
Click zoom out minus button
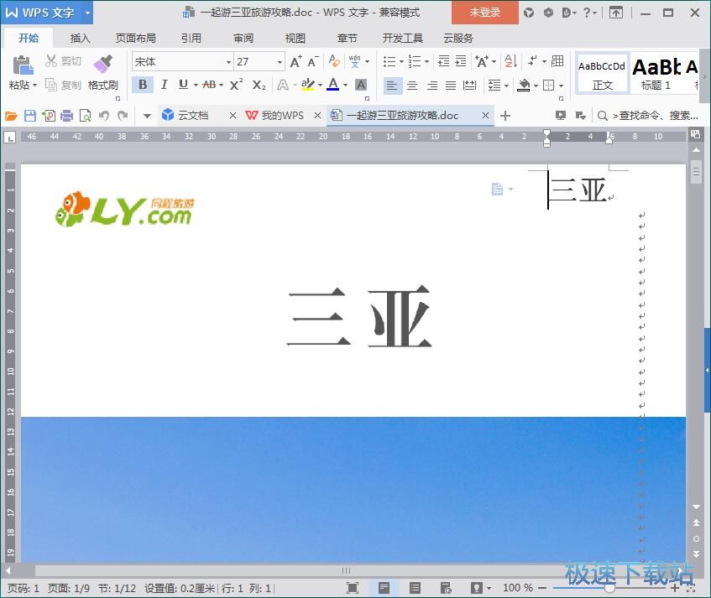(542, 588)
